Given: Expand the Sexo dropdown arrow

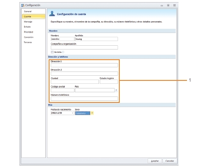Looking at the screenshot, I should pyautogui.click(x=92, y=113).
